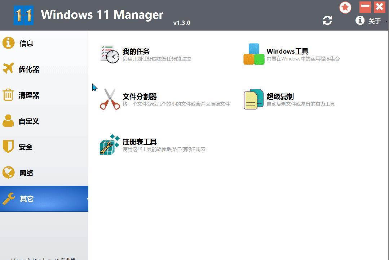Open the Windows工具 title link
389x260 pixels.
[x=287, y=51]
